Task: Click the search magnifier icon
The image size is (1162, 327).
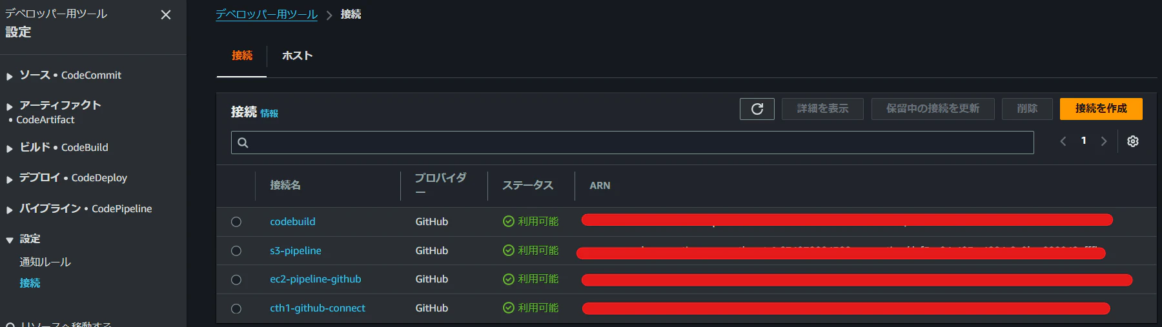Action: click(x=243, y=143)
